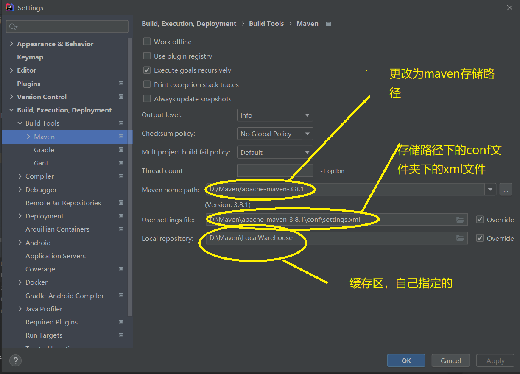Enable Work offline checkbox
The width and height of the screenshot is (520, 374).
[147, 42]
